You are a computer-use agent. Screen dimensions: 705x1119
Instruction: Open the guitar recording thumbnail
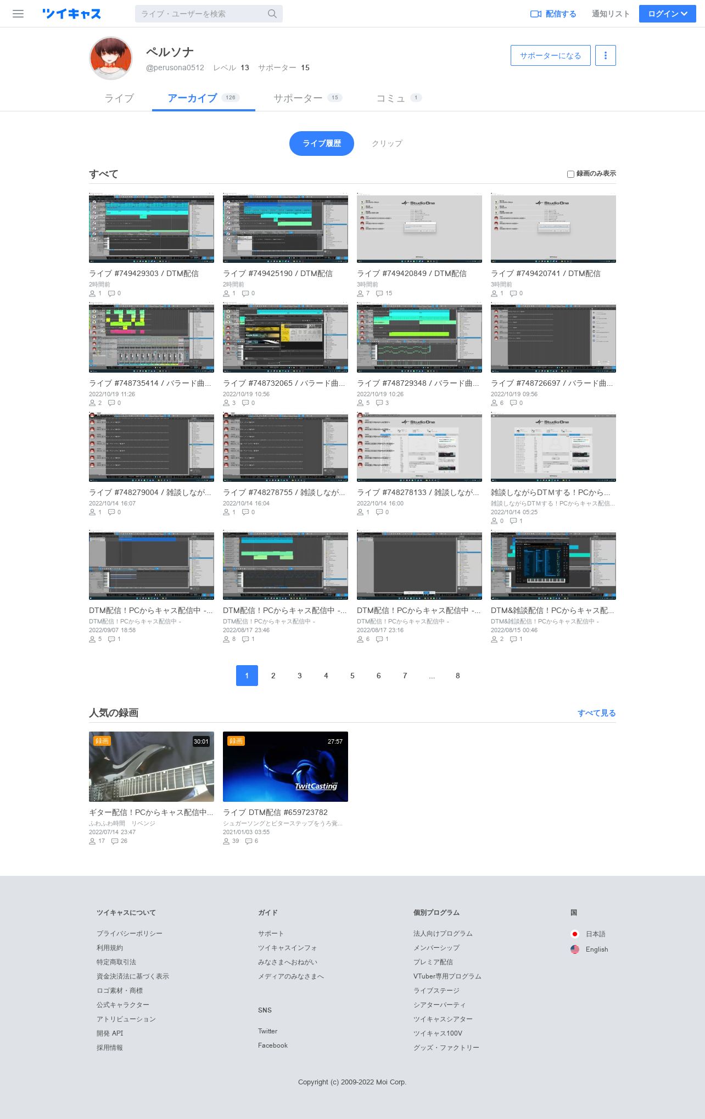(x=152, y=767)
